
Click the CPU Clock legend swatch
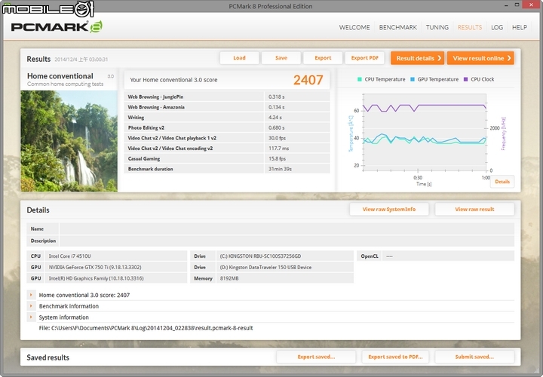(x=466, y=79)
